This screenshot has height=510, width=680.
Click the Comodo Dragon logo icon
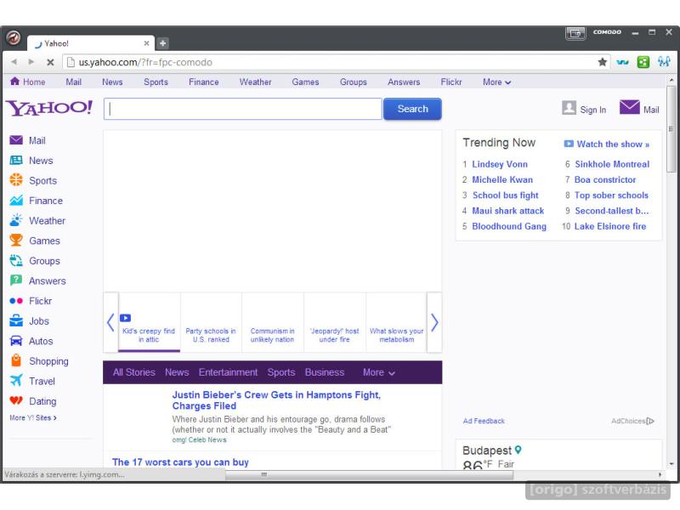13,37
